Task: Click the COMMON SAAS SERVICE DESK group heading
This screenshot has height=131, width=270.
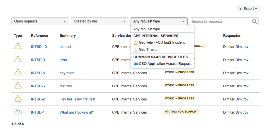Action: (x=161, y=57)
